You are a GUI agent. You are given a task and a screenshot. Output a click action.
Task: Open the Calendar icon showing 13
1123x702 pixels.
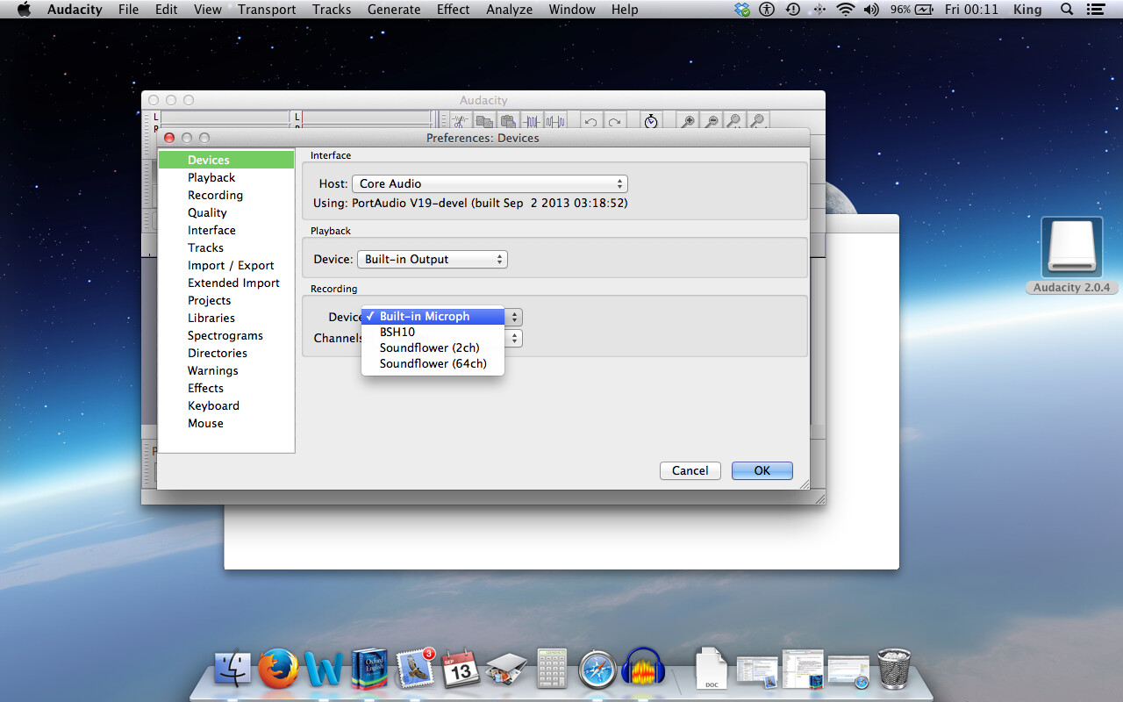pyautogui.click(x=461, y=670)
